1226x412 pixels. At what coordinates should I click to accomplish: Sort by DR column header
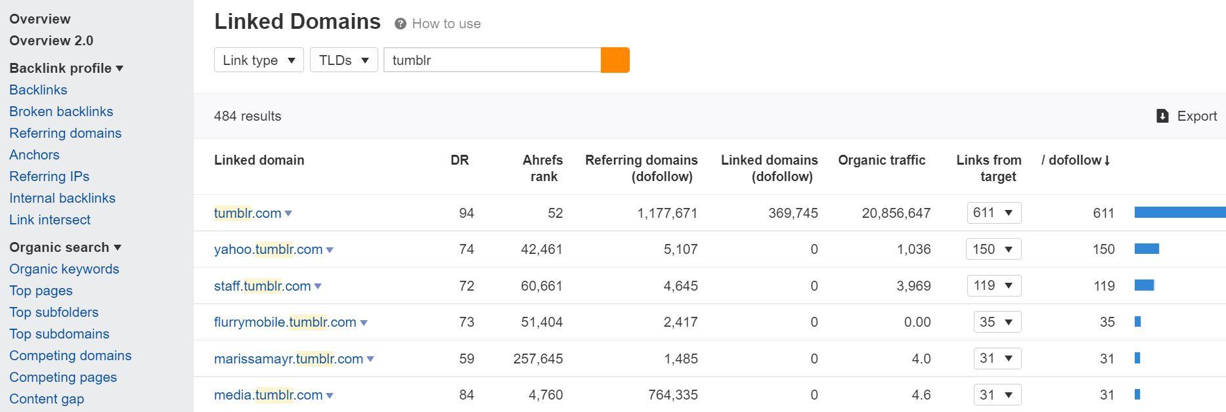click(460, 160)
